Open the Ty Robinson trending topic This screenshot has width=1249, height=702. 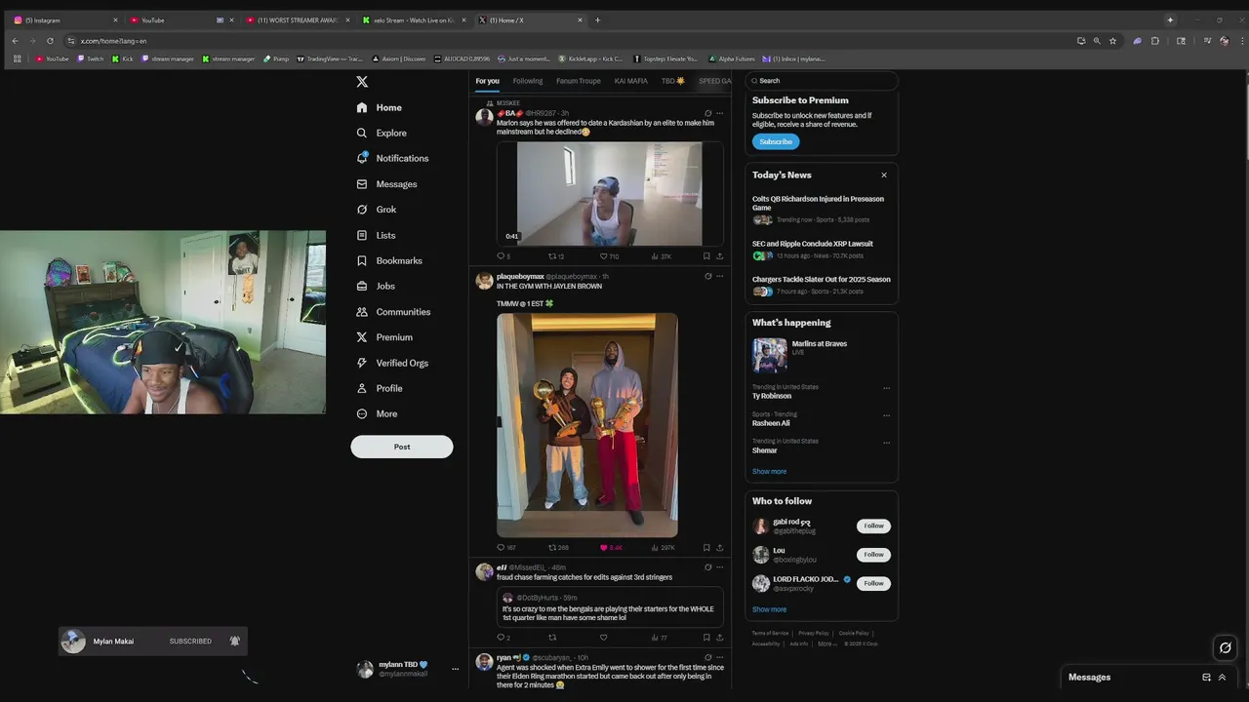(771, 396)
